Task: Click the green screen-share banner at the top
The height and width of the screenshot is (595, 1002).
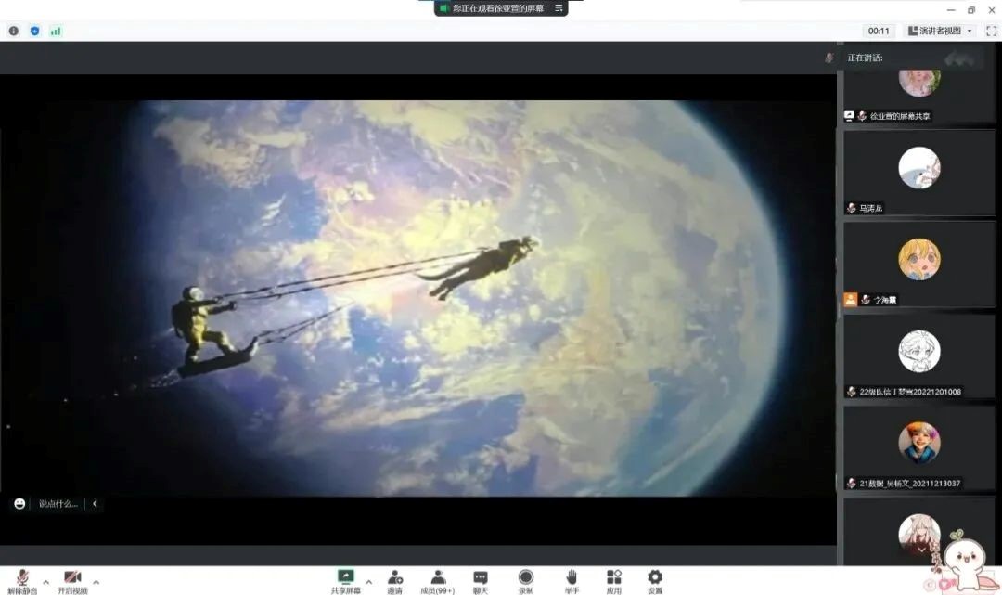Action: click(500, 8)
